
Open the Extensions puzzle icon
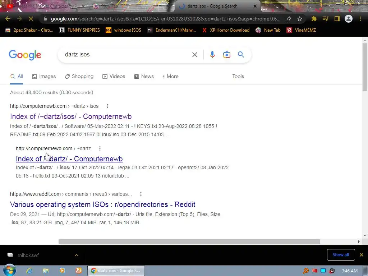point(314,19)
